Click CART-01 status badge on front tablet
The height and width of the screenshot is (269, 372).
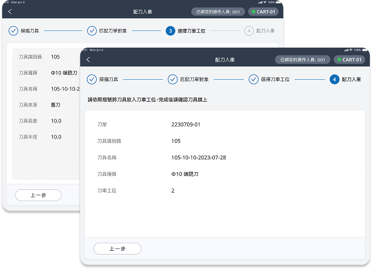point(349,60)
